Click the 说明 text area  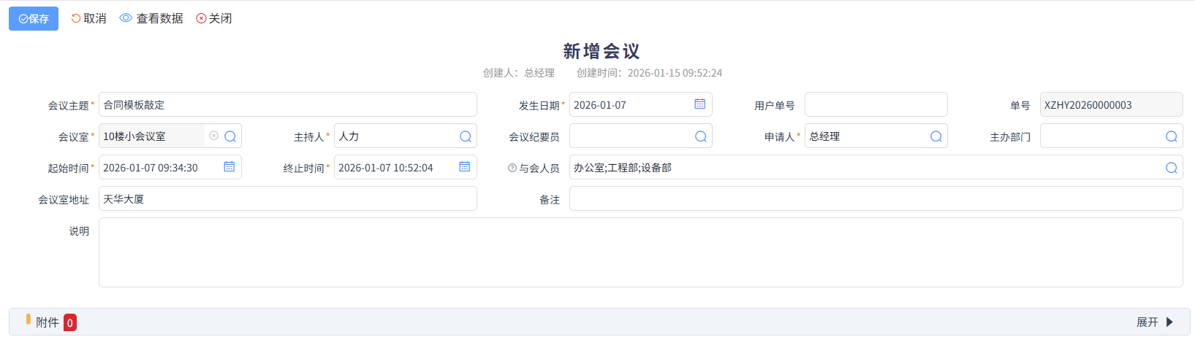point(640,252)
